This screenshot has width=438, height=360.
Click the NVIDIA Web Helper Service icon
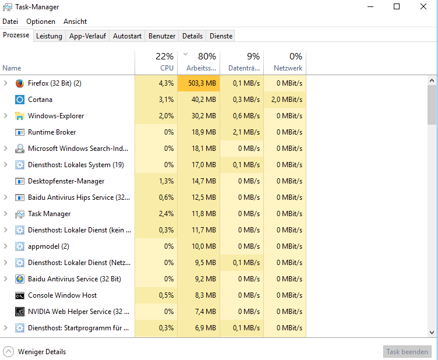pos(20,312)
